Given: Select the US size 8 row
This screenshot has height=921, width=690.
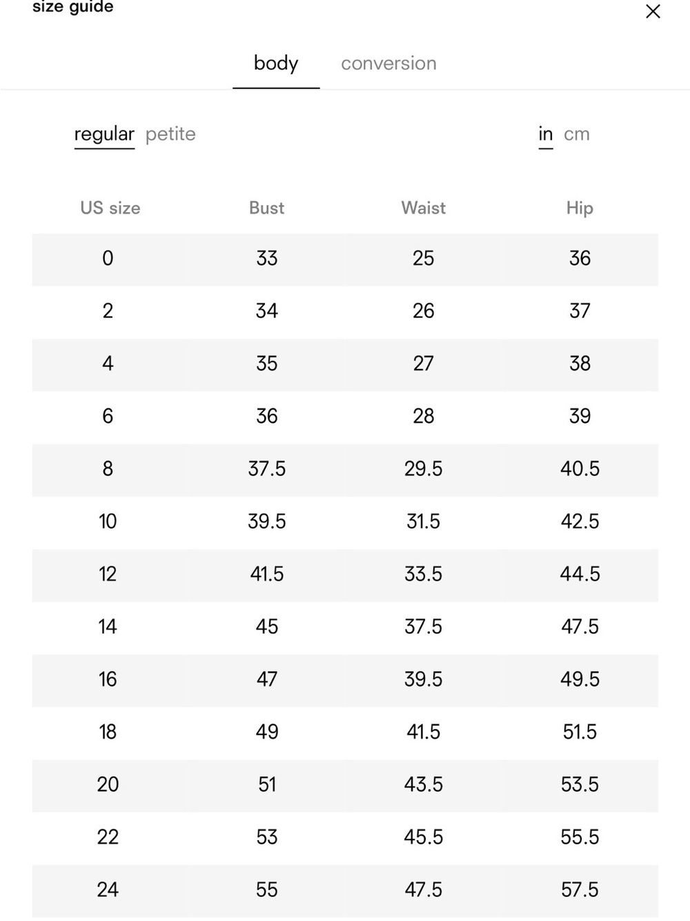Looking at the screenshot, I should pyautogui.click(x=345, y=470).
